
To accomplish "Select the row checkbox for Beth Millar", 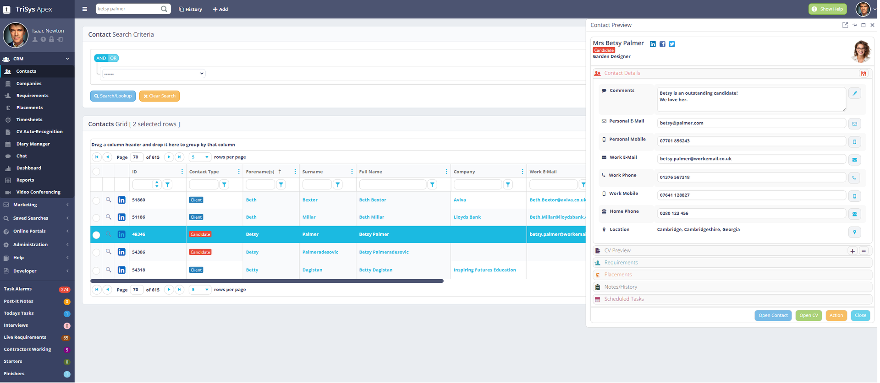I will pyautogui.click(x=96, y=218).
